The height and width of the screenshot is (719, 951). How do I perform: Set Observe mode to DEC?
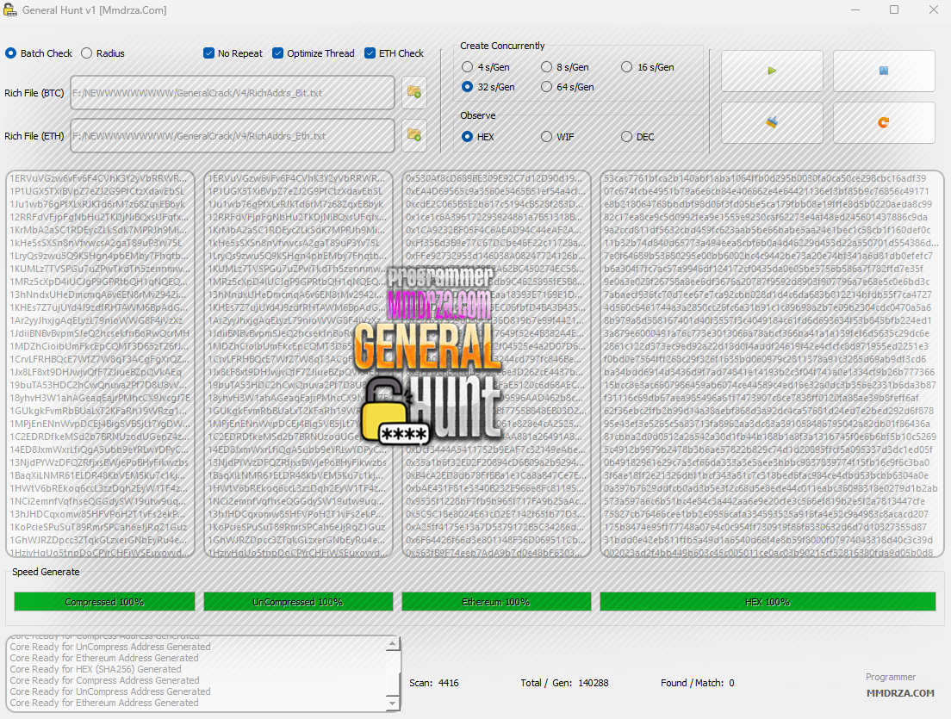(x=638, y=136)
